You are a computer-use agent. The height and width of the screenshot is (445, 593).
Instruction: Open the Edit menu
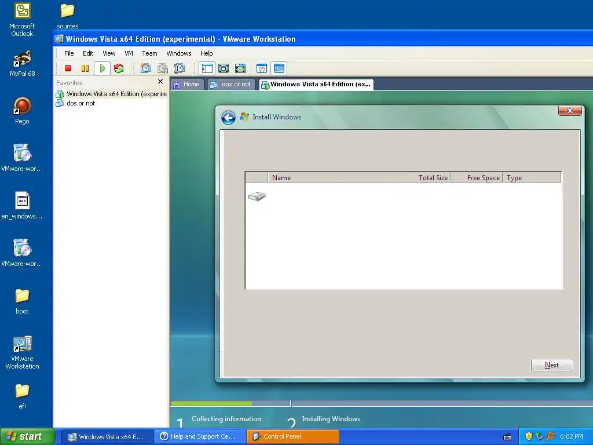click(x=88, y=53)
